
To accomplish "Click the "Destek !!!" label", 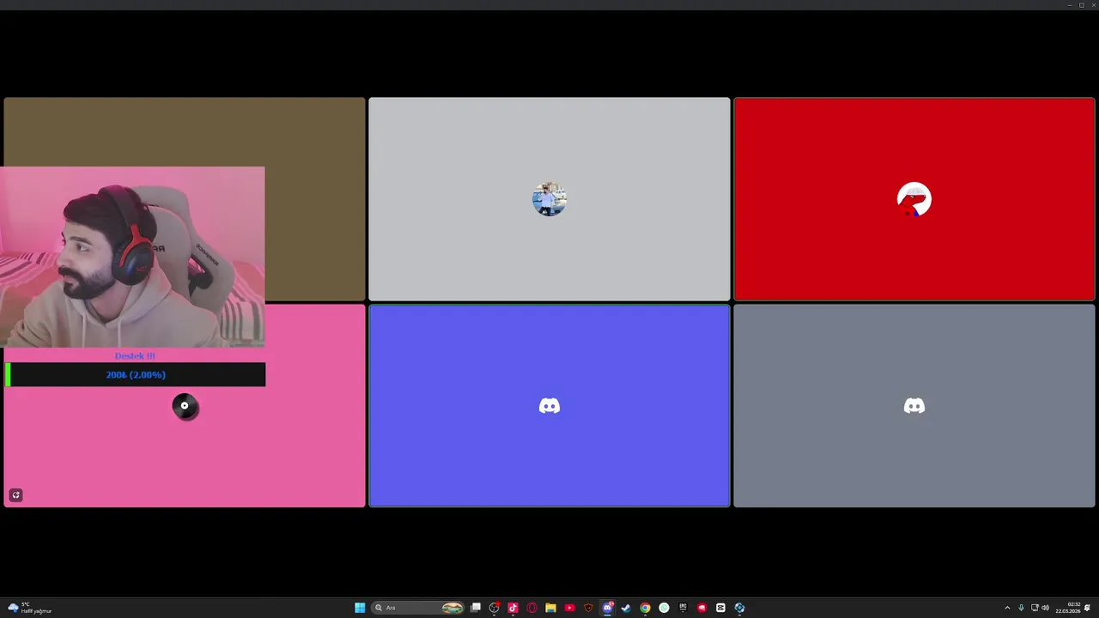I will click(135, 355).
